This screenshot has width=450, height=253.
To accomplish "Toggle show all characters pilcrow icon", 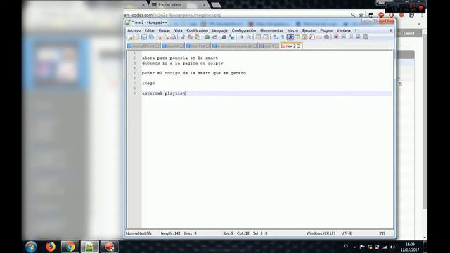I will point(283,37).
